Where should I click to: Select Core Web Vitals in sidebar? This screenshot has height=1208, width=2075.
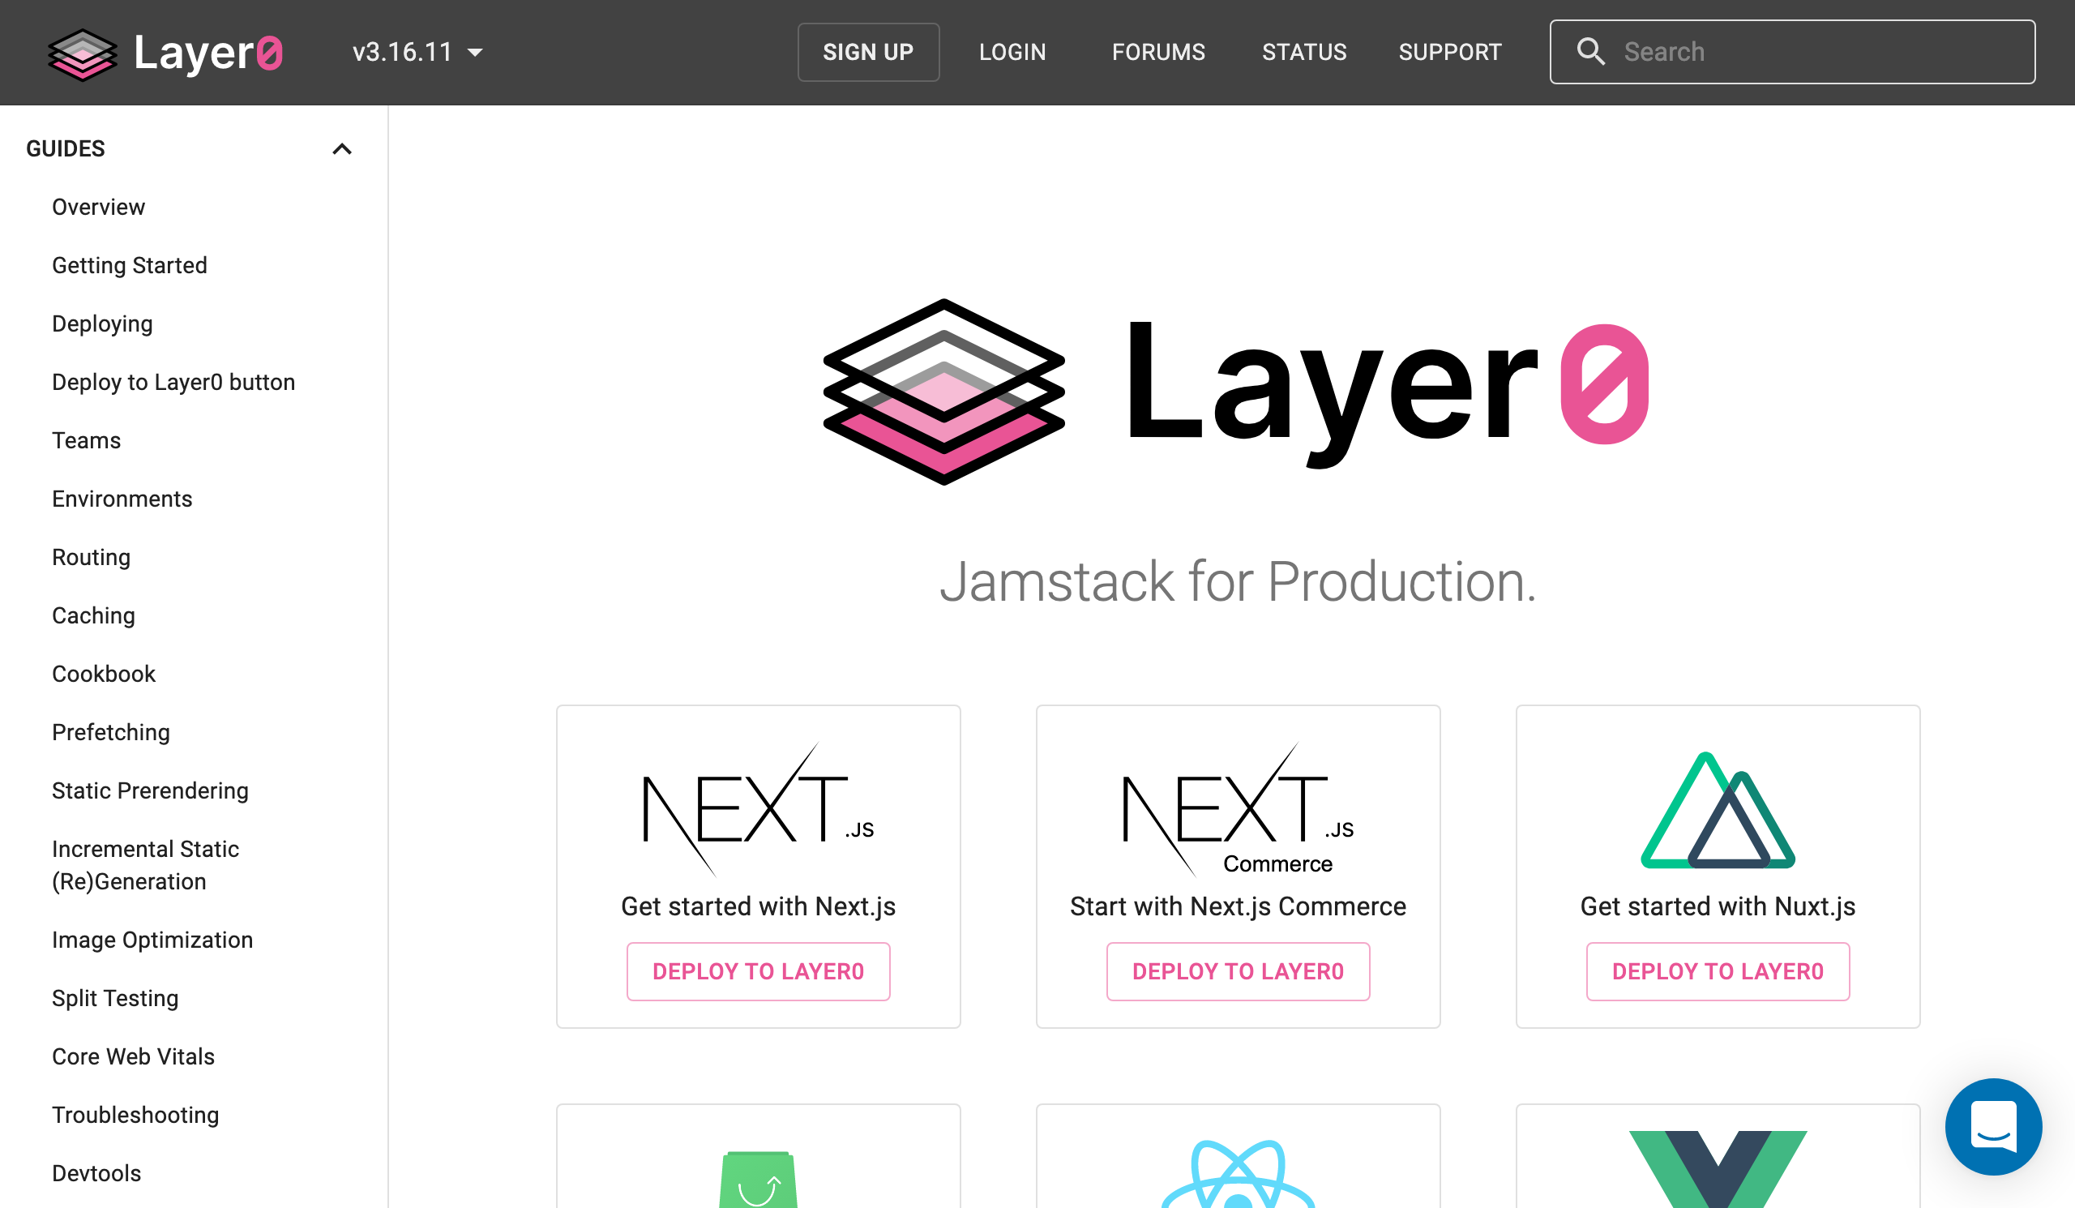(x=133, y=1056)
